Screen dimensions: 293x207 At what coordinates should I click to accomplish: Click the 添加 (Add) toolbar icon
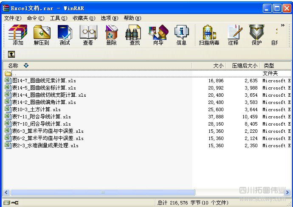coord(18,35)
